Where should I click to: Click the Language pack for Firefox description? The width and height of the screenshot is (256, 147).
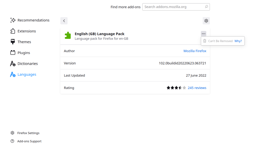click(101, 39)
